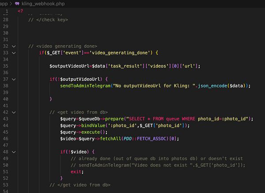Collapse the fold chevron on line 42
Viewport: 265px width, 193px height.
pyautogui.click(x=14, y=112)
